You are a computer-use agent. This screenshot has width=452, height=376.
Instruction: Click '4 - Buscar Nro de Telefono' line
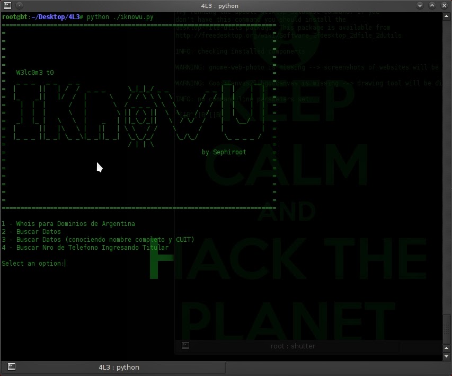(x=85, y=248)
